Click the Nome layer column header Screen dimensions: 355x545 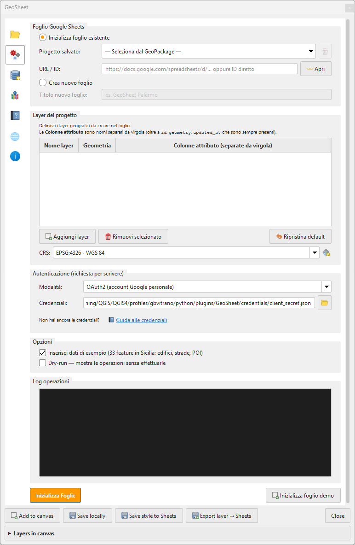pyautogui.click(x=59, y=145)
